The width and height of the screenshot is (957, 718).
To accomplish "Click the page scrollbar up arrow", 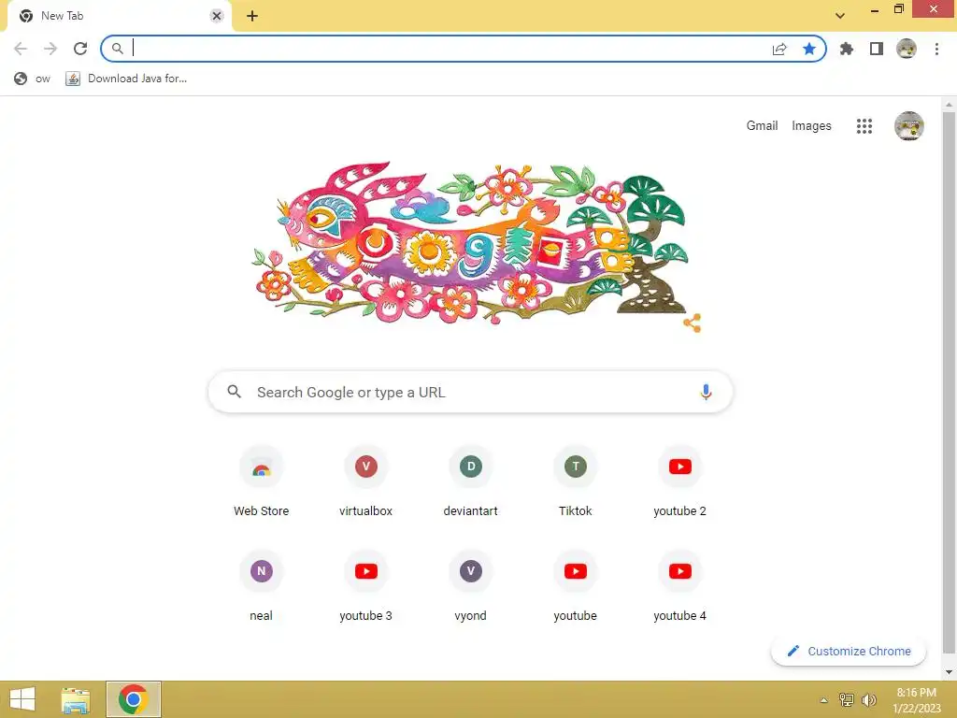I will [x=950, y=105].
